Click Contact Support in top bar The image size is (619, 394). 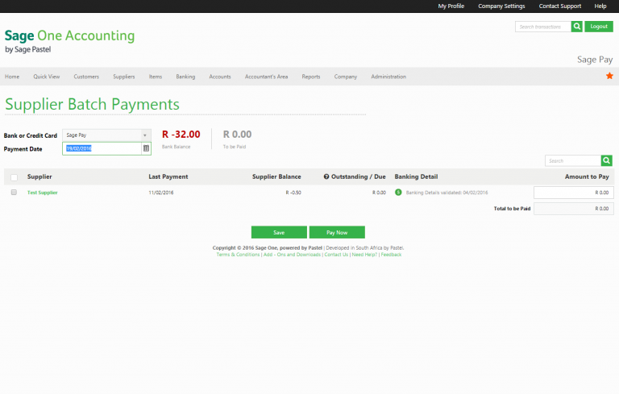pyautogui.click(x=560, y=6)
